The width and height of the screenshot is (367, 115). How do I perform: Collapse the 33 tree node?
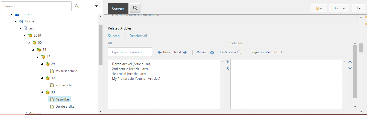click(42, 92)
